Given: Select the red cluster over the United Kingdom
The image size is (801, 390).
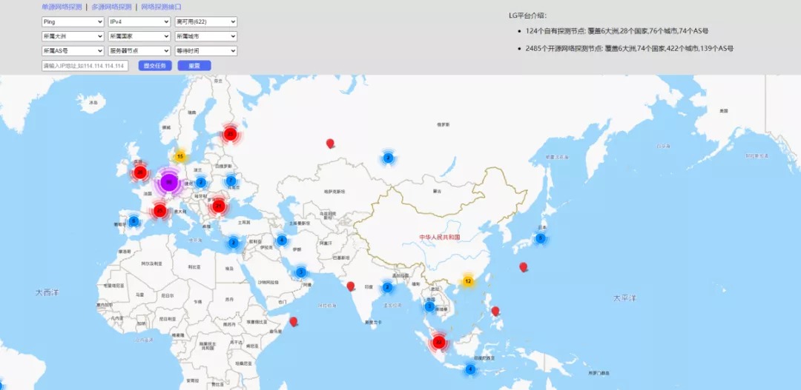Looking at the screenshot, I should coord(140,172).
